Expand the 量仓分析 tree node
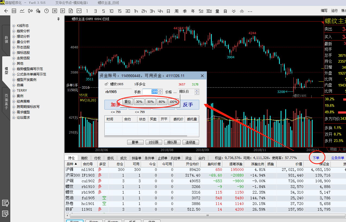This screenshot has width=346, height=222. pos(14,42)
